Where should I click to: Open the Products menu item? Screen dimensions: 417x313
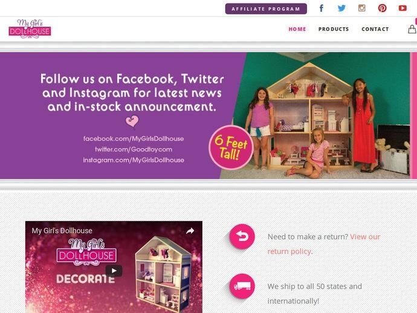coord(334,29)
